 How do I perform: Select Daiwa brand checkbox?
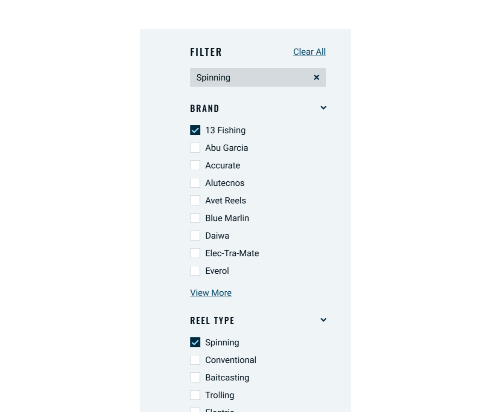pos(195,235)
